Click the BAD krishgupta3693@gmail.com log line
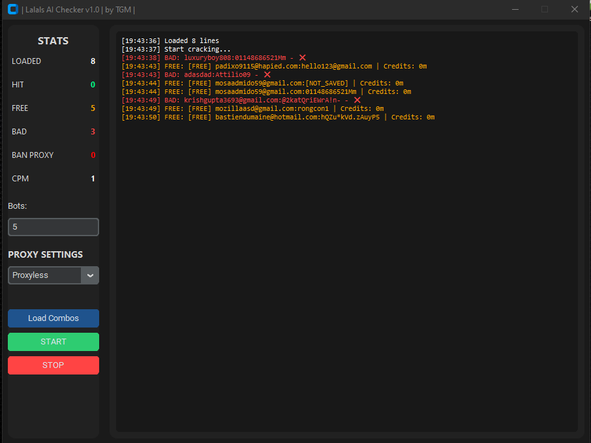 click(241, 100)
